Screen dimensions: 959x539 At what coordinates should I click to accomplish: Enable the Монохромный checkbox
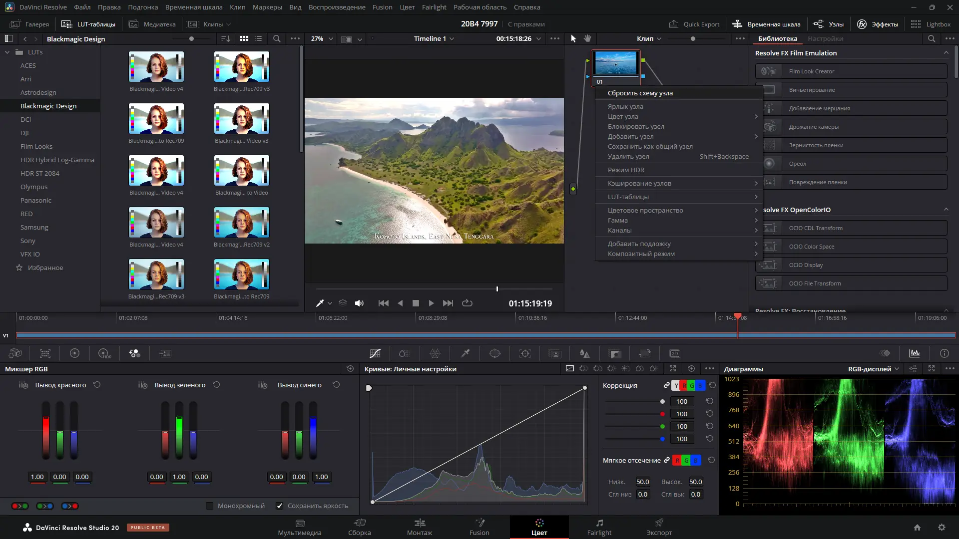click(x=210, y=506)
